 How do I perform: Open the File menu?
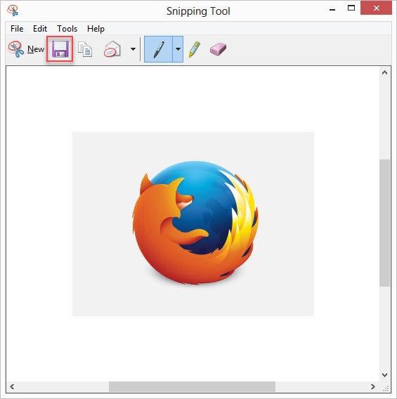[x=17, y=29]
